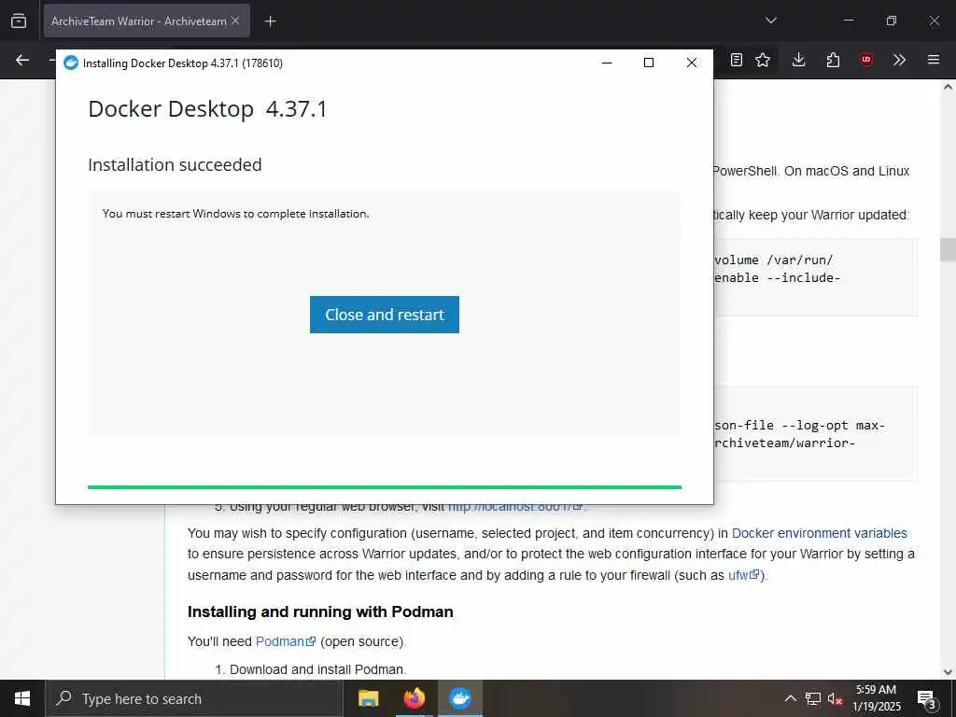Click the restart Windows message text

[236, 214]
